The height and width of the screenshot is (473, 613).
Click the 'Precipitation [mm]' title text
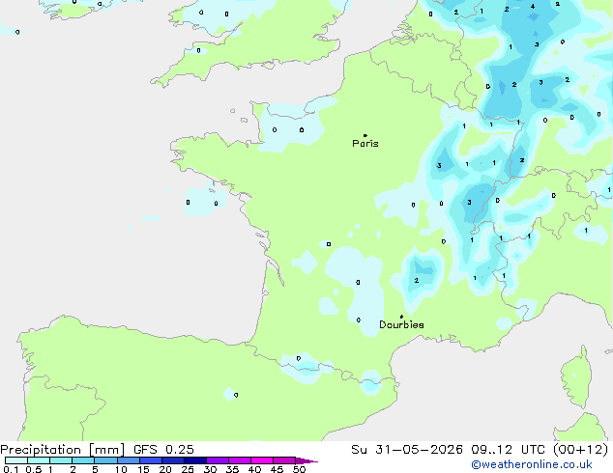point(63,450)
